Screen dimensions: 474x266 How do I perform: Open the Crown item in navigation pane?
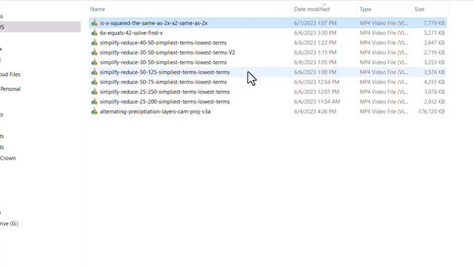coord(8,158)
